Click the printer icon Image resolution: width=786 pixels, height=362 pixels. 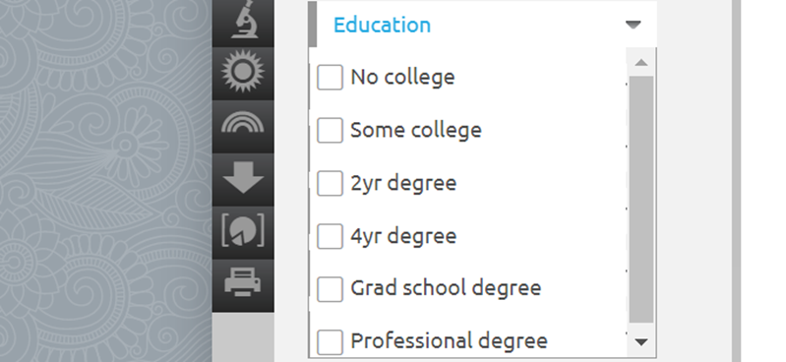tap(243, 281)
